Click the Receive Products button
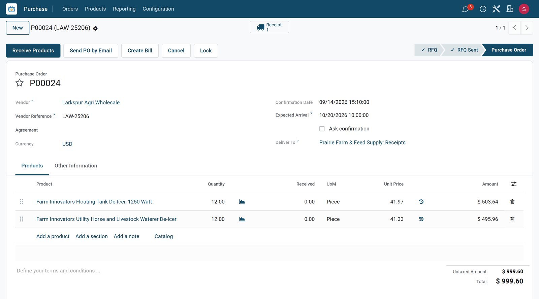539x299 pixels. click(33, 51)
